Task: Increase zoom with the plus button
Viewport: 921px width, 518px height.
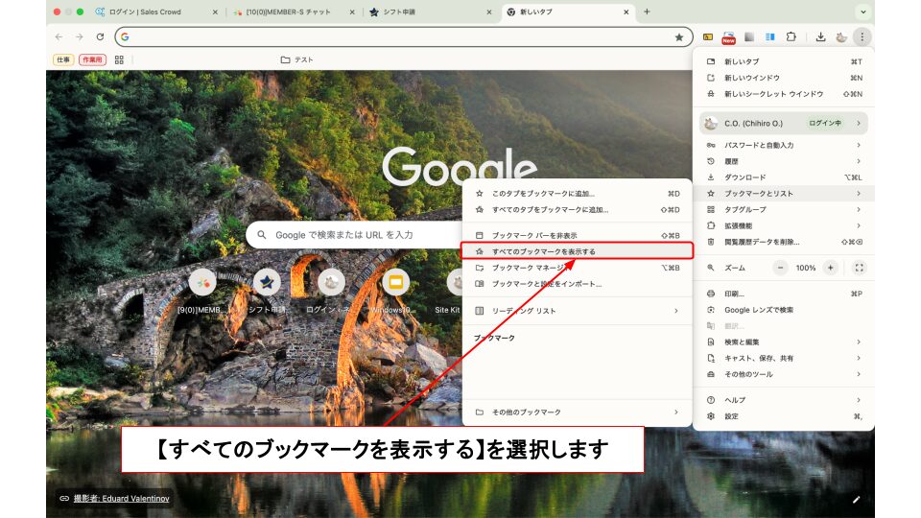Action: (830, 268)
